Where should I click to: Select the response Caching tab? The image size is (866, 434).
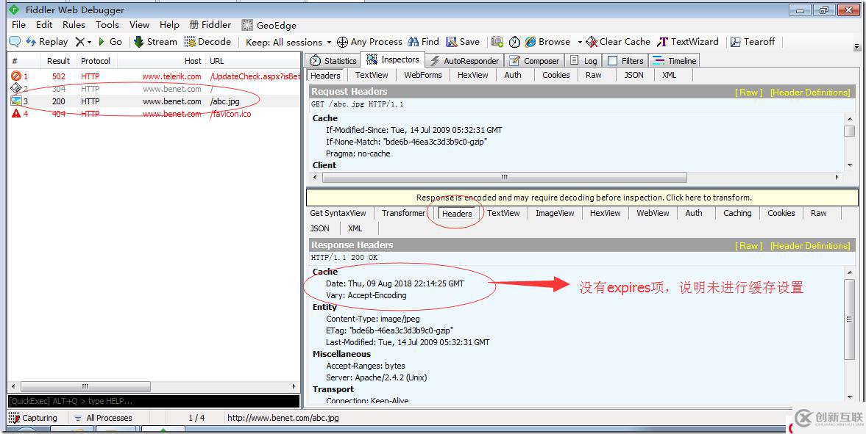pos(737,213)
